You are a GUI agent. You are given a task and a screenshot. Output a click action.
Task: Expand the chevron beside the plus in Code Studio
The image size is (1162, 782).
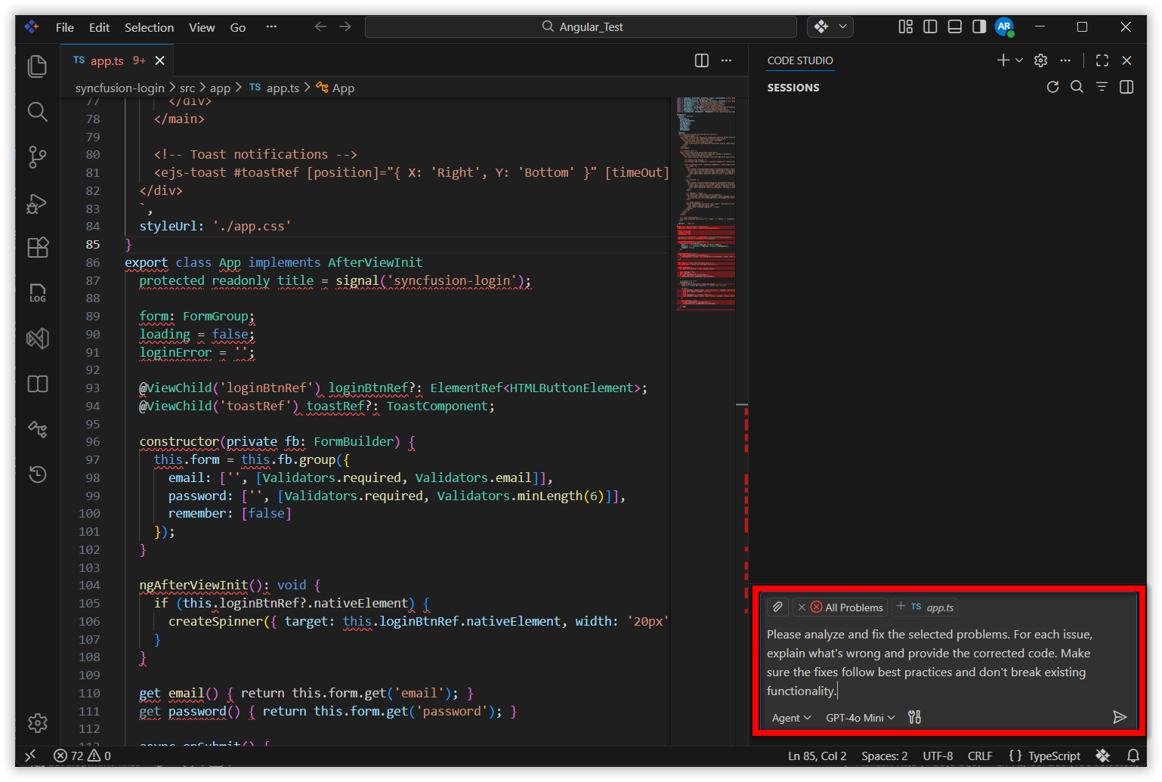tap(1017, 60)
